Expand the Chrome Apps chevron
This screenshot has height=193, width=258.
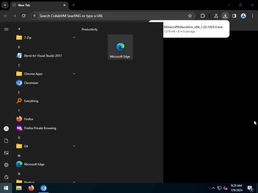coord(74,74)
